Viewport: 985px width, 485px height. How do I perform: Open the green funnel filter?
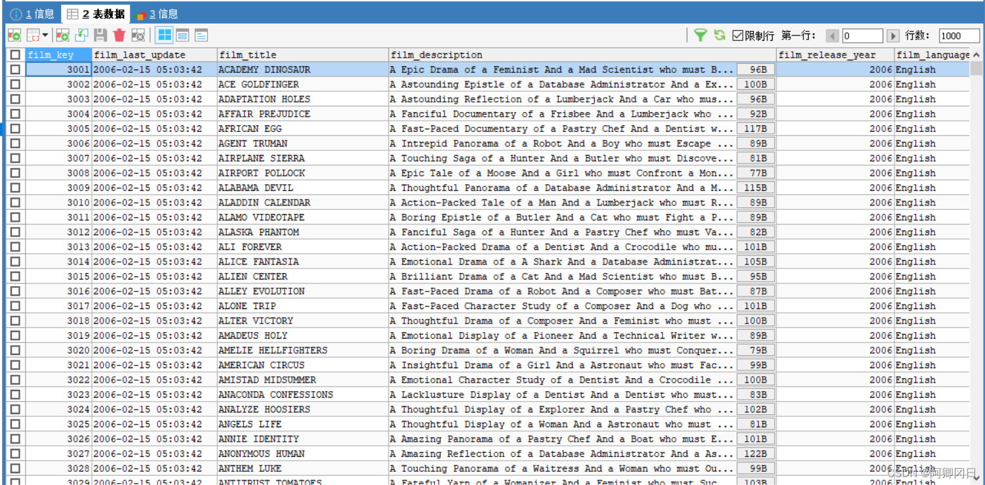(700, 35)
